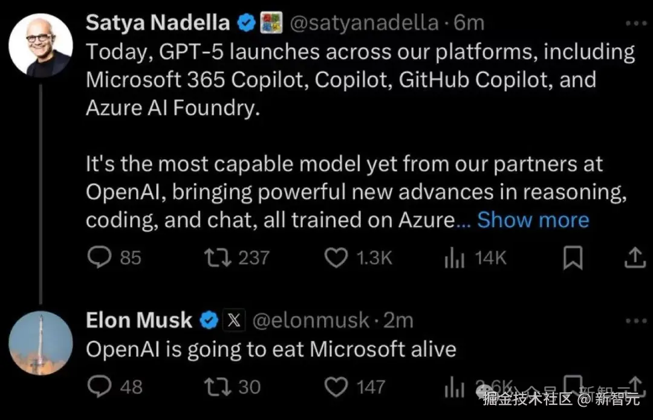Reply to Satya Nadella's GPT-5 post
The width and height of the screenshot is (653, 420).
[97, 258]
